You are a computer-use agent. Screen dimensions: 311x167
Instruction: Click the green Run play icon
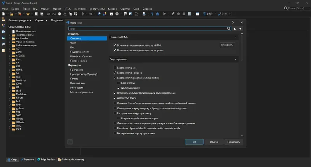pyautogui.click(x=164, y=14)
